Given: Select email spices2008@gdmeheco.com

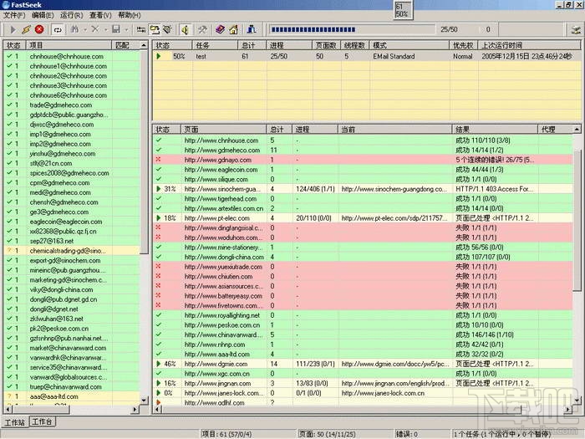Looking at the screenshot, I should click(x=69, y=173).
